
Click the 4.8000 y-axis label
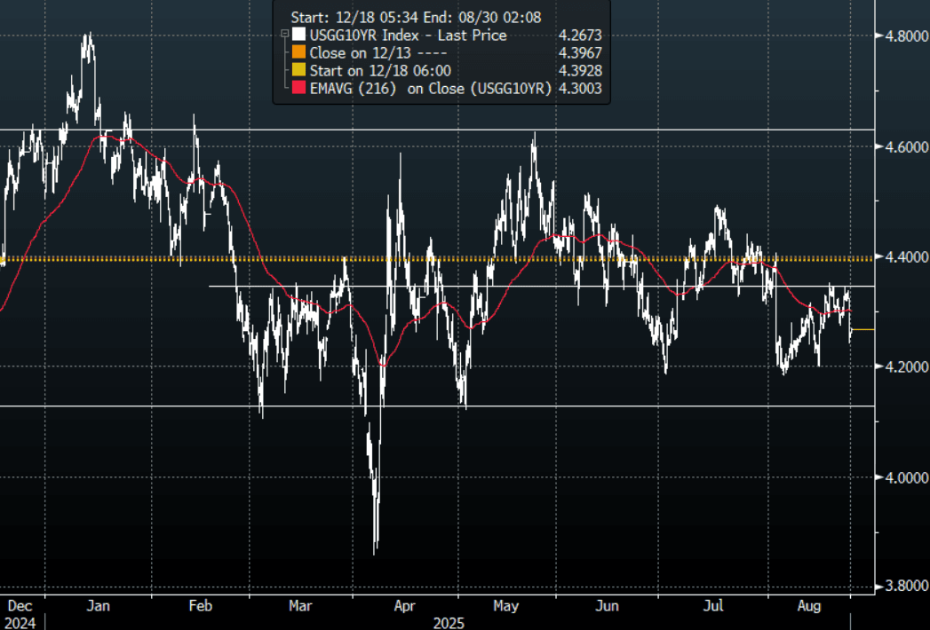907,36
